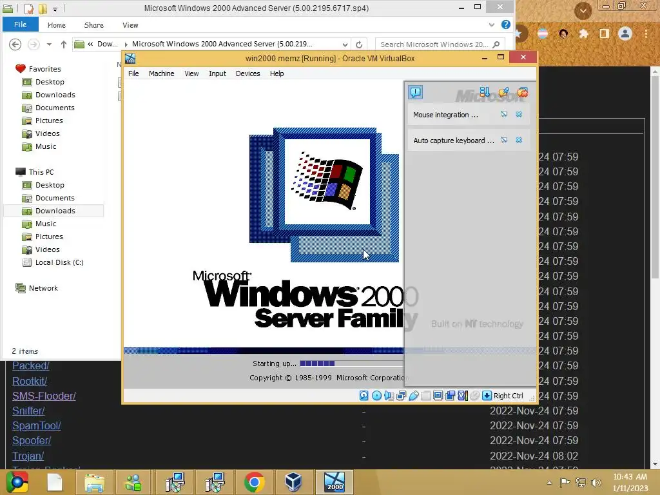Click the keep-finished notifications pin icon
This screenshot has width=660, height=495.
click(x=503, y=92)
